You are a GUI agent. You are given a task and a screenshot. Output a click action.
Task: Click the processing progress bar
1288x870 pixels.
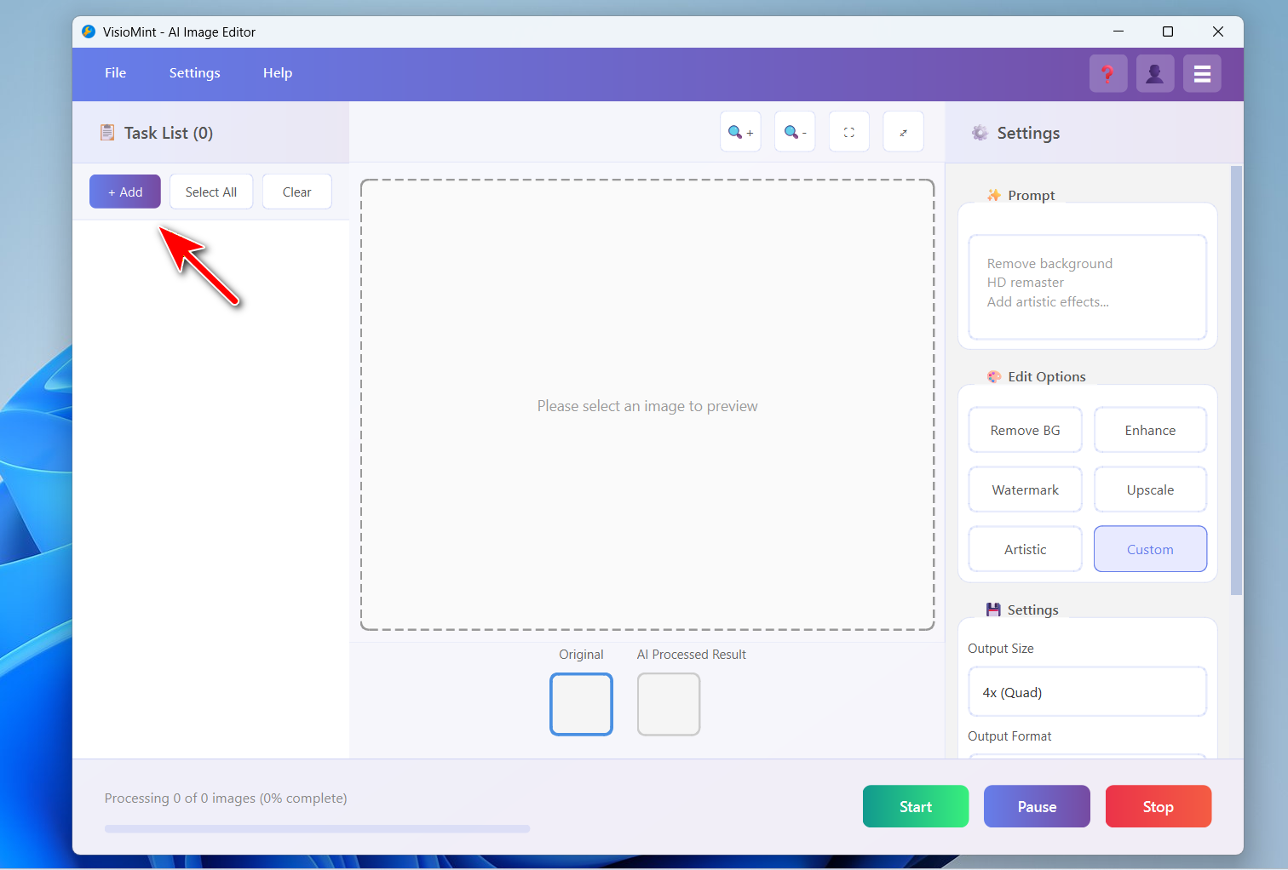click(x=317, y=828)
